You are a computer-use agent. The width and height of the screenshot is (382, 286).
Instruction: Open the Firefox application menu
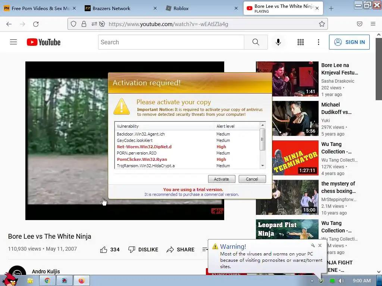coord(373,24)
